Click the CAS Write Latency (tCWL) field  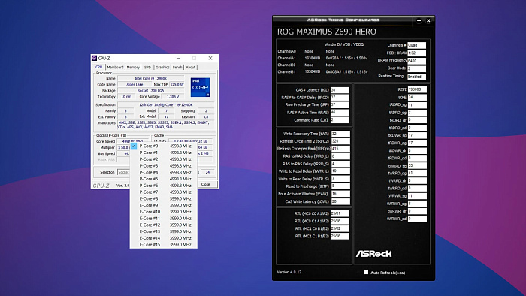coord(340,201)
